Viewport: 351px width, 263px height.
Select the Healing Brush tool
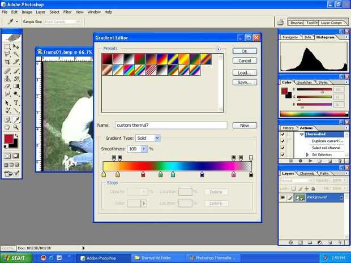[7, 71]
